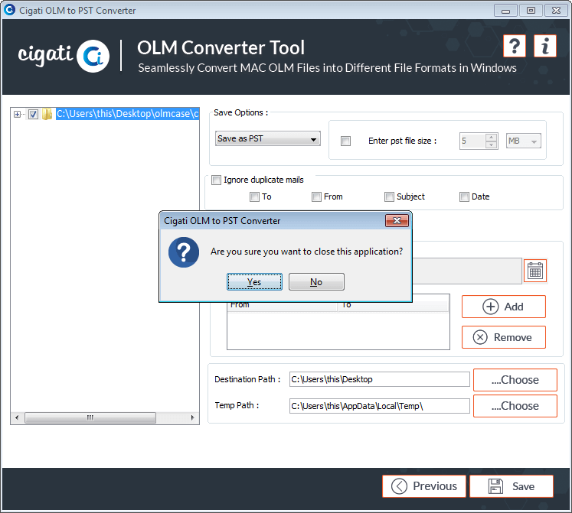The height and width of the screenshot is (513, 572).
Task: Toggle the olmcase folder checkbox in the tree
Action: coord(33,114)
